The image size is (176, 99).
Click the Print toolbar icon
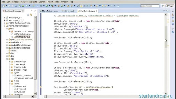coord(16,6)
